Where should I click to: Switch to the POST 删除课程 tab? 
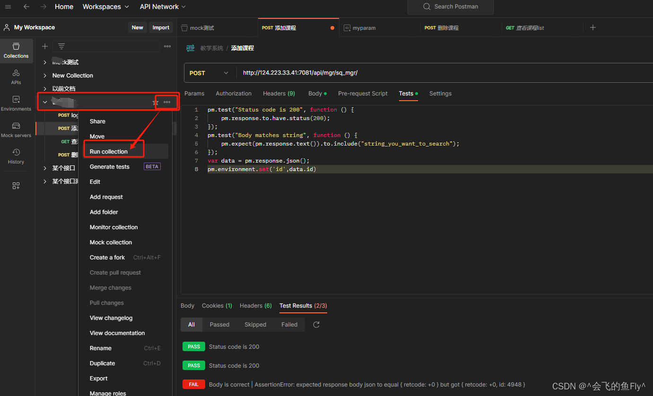tap(461, 28)
